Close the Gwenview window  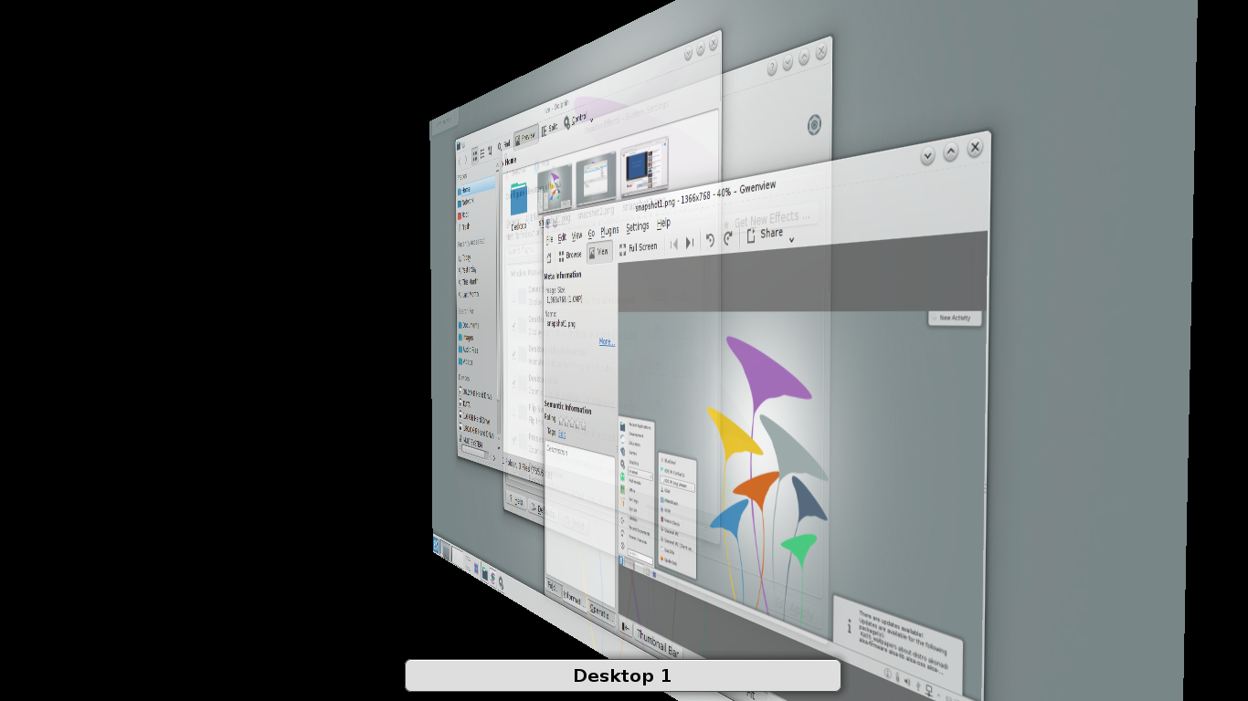click(x=975, y=147)
